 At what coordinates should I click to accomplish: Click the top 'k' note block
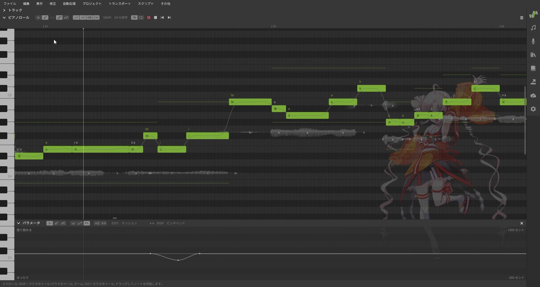click(371, 89)
